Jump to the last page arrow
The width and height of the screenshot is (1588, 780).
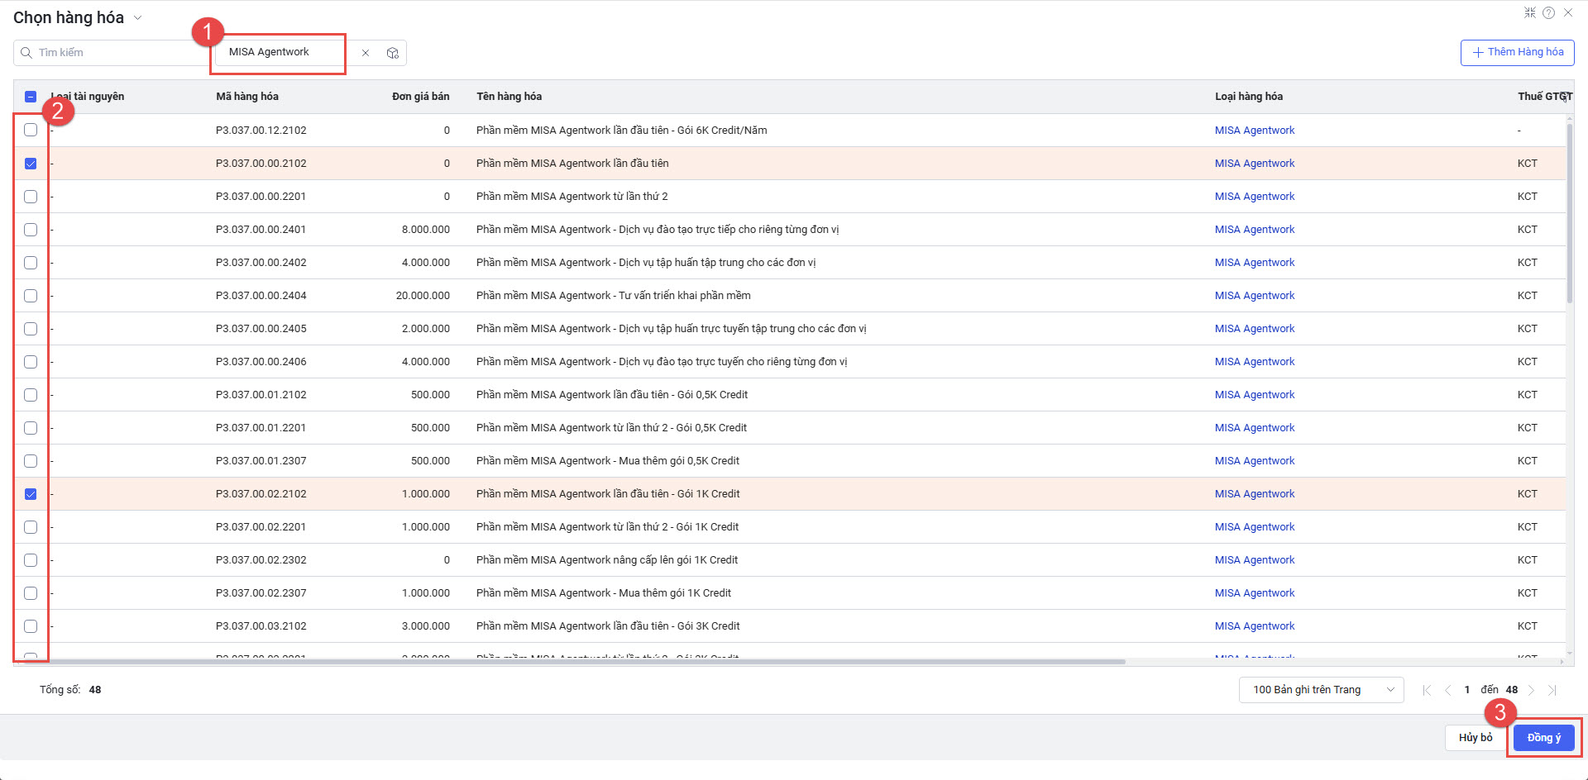point(1552,690)
